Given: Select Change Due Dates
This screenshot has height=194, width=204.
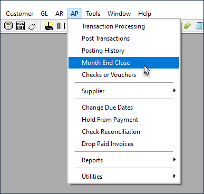Looking at the screenshot, I should coord(124,108).
